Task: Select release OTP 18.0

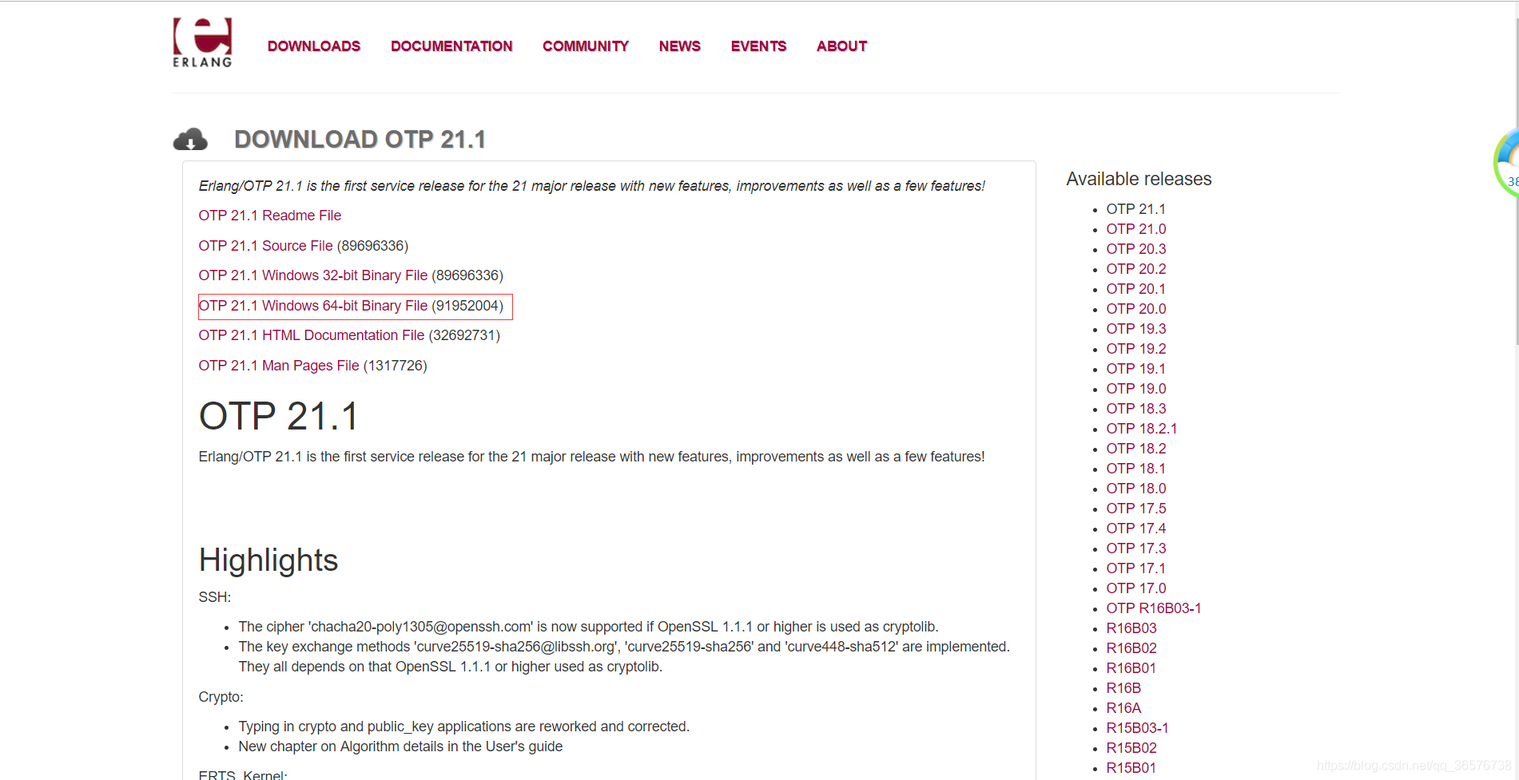Action: pos(1135,489)
